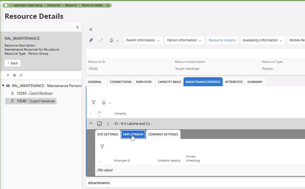Switch to the CAPACITY BASIS tab
Screen dimensions: 305x189
(169, 82)
